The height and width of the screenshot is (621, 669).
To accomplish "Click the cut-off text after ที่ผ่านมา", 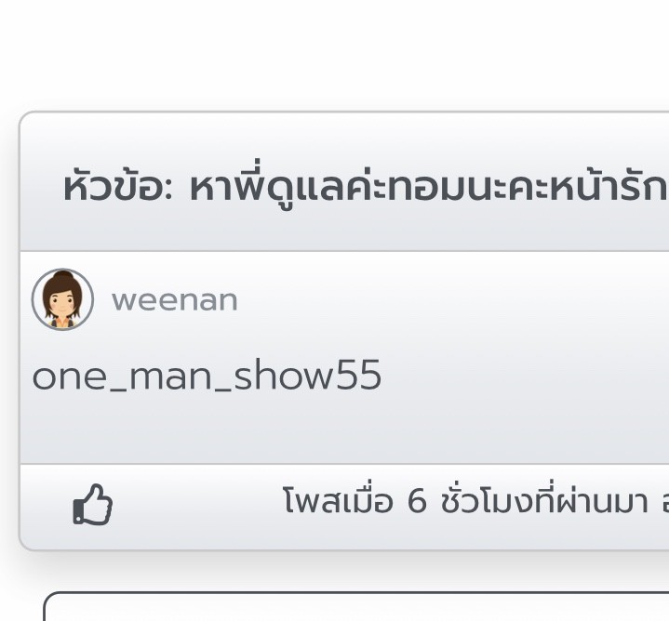I will point(665,502).
